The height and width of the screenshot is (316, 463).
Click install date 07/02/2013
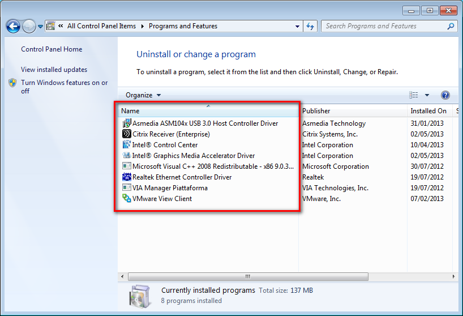tap(427, 199)
